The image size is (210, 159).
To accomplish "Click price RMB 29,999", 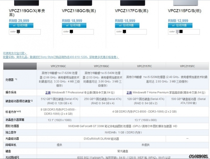I will point(19,21).
